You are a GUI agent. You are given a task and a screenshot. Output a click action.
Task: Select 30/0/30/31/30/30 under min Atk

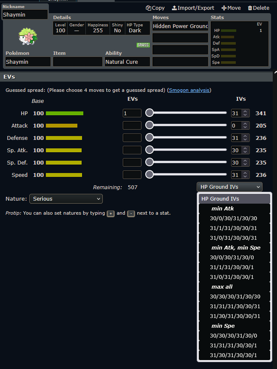(x=233, y=218)
